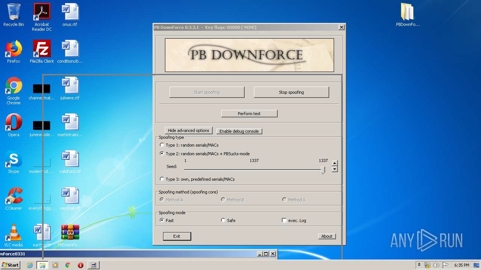Click the PB DOWNFORCE banner image
Viewport: 481px width, 270px height.
pyautogui.click(x=249, y=55)
